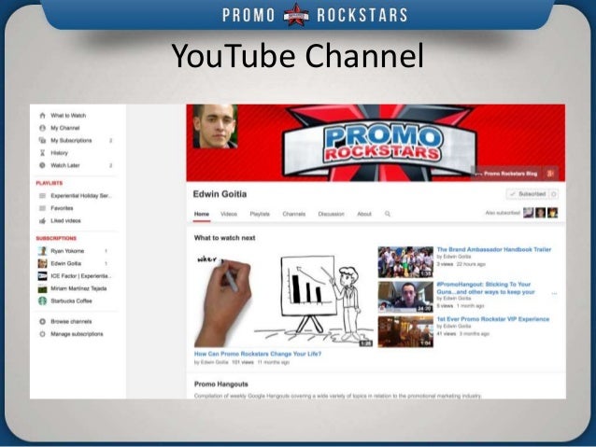Image resolution: width=596 pixels, height=447 pixels.
Task: Play the featured whiteboard animation video thumbnail
Action: coord(284,297)
